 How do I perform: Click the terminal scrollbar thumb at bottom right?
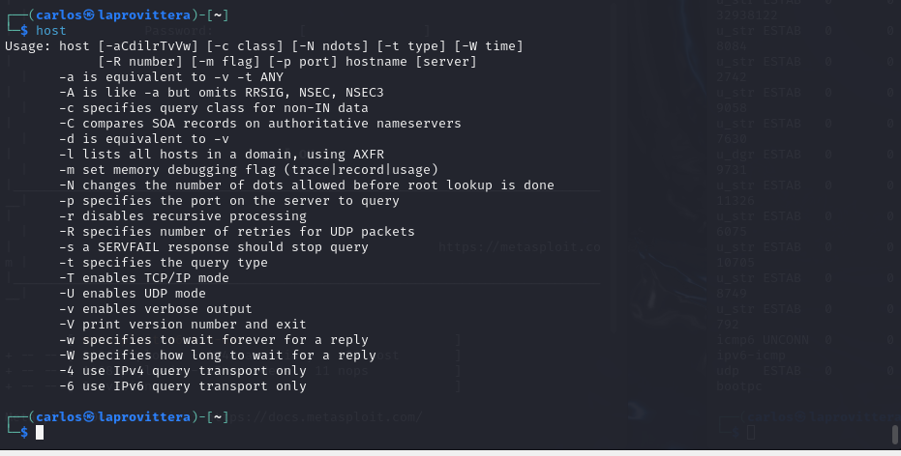click(x=894, y=434)
